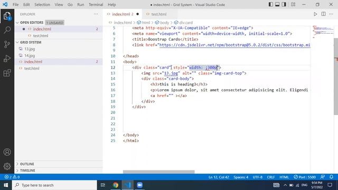The image size is (338, 190).
Task: Click the Run play icon in editor toolbar
Action: pyautogui.click(x=315, y=14)
